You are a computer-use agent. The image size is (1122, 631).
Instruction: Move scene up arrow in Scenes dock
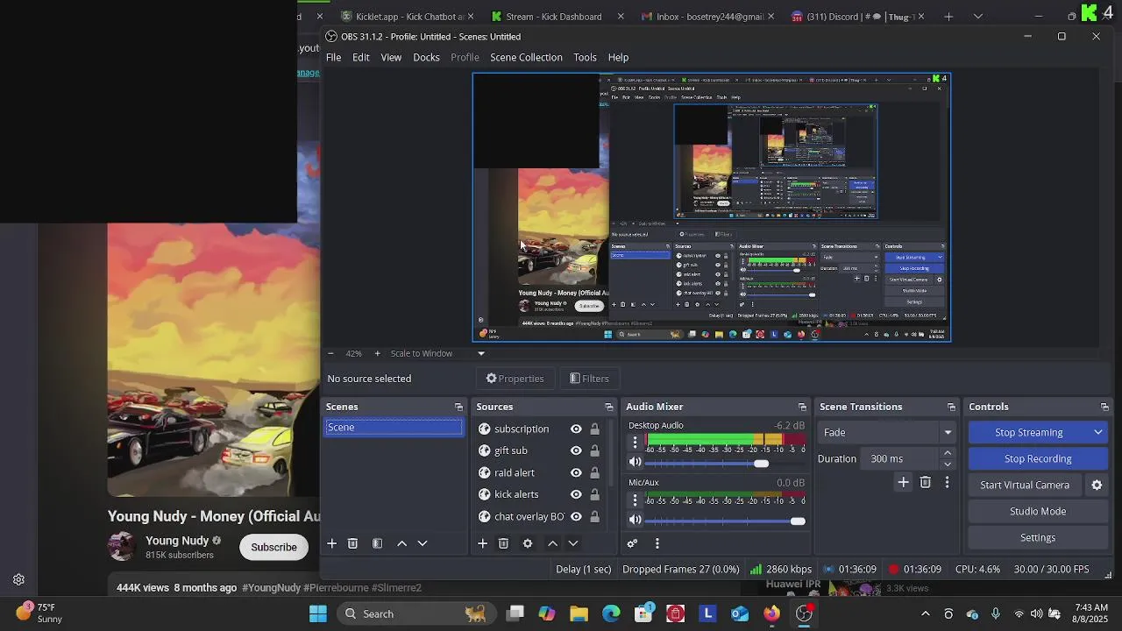coord(401,543)
